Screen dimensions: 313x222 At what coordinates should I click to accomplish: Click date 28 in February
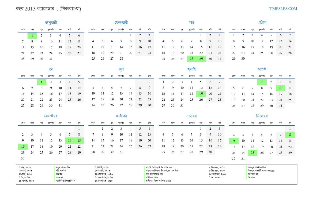click(121, 59)
